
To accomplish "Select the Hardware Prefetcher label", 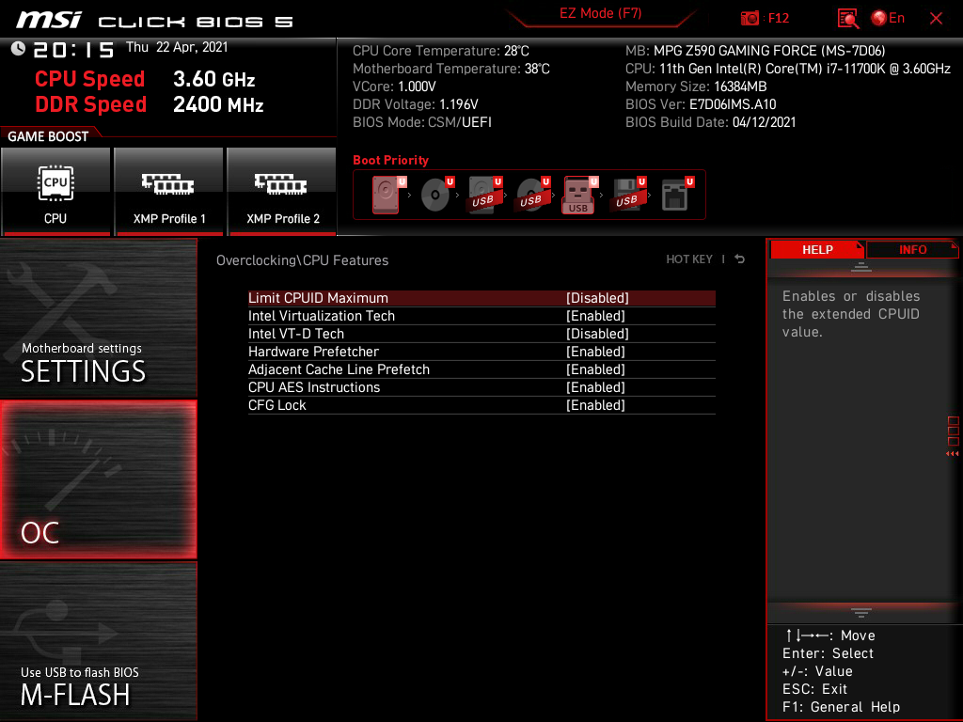I will point(313,352).
